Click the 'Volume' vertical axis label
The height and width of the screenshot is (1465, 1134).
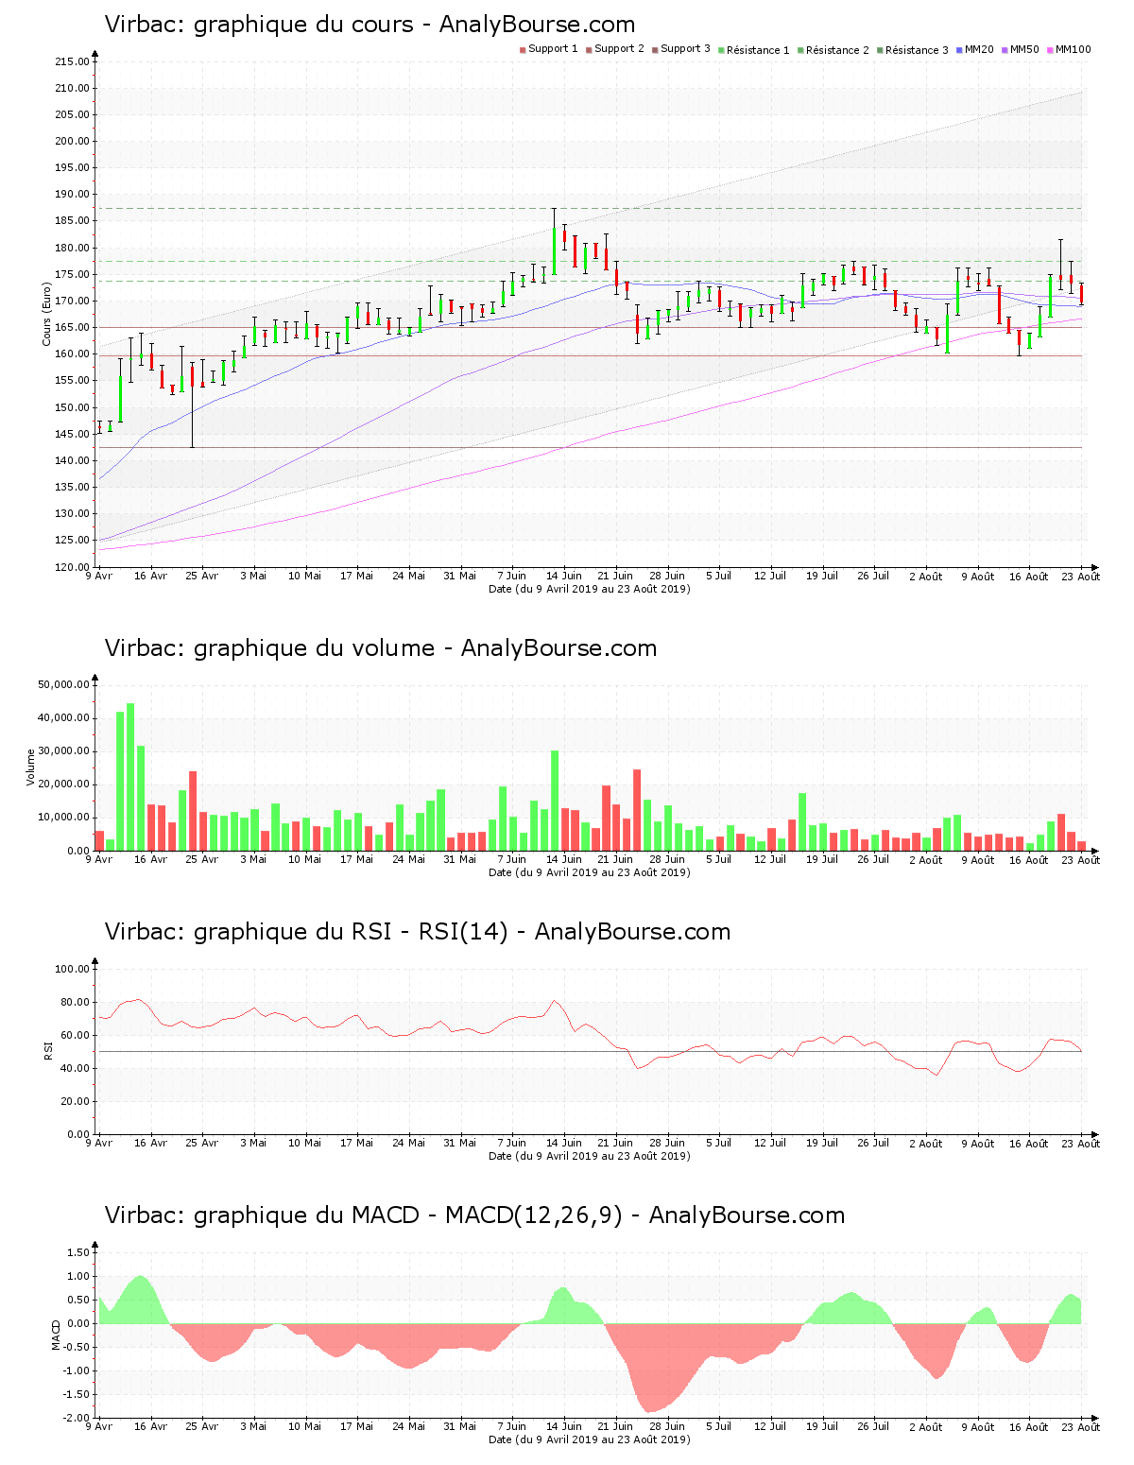30,767
